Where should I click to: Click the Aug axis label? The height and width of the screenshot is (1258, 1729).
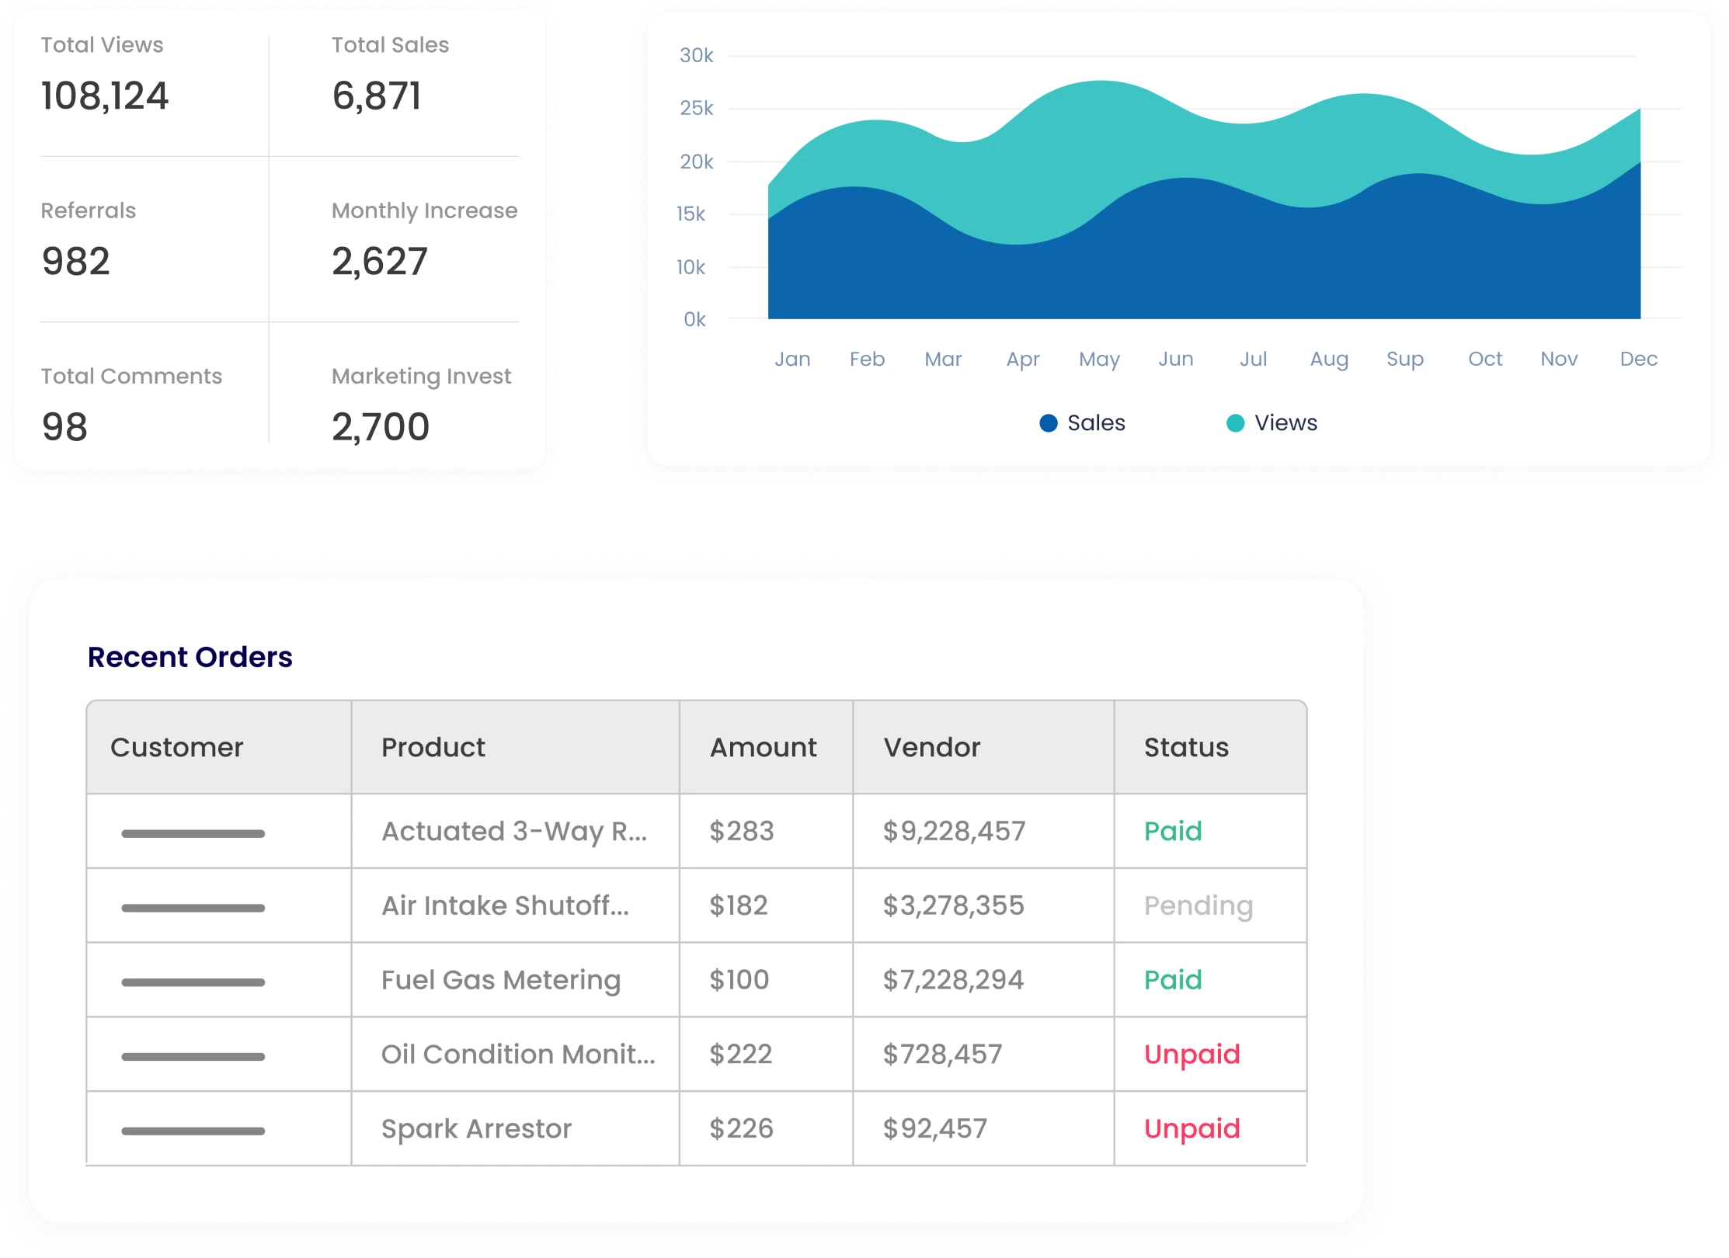[x=1329, y=360]
